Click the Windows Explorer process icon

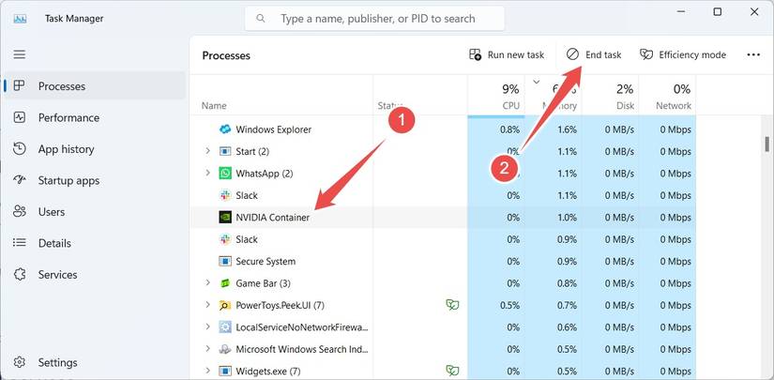(x=225, y=129)
